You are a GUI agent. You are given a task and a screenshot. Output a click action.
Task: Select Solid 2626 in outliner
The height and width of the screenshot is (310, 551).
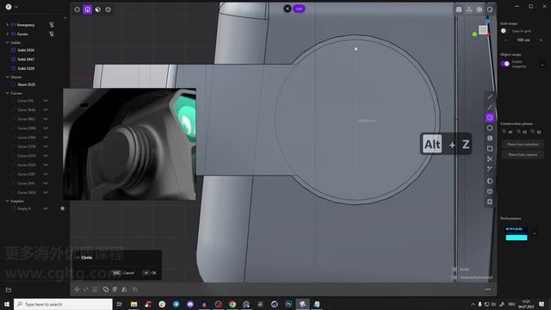(26, 50)
